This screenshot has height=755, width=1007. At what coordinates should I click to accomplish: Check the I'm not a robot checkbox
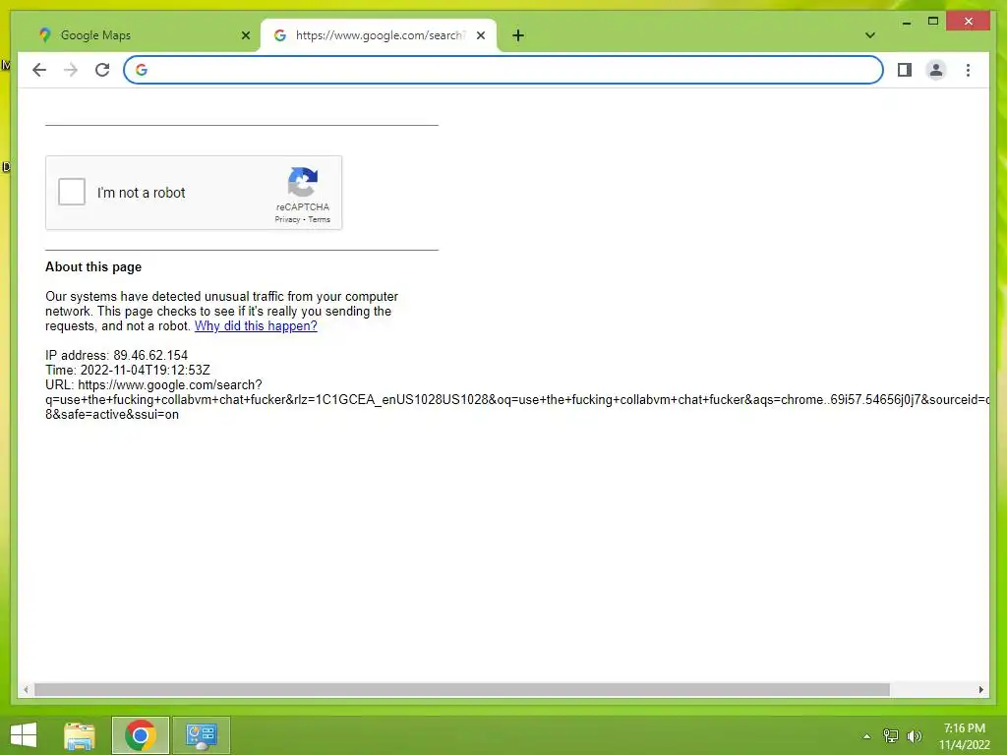71,192
